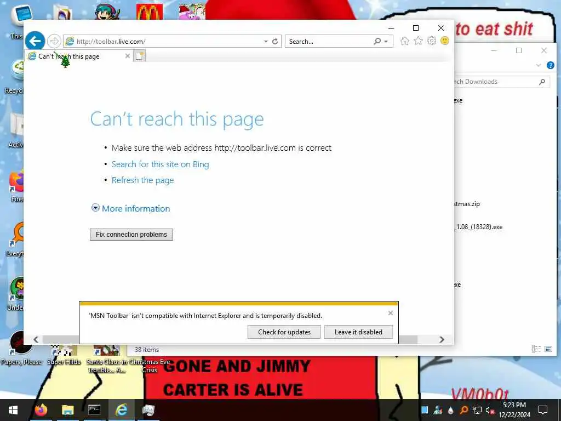
Task: Click the '38 items' status text
Action: (147, 350)
